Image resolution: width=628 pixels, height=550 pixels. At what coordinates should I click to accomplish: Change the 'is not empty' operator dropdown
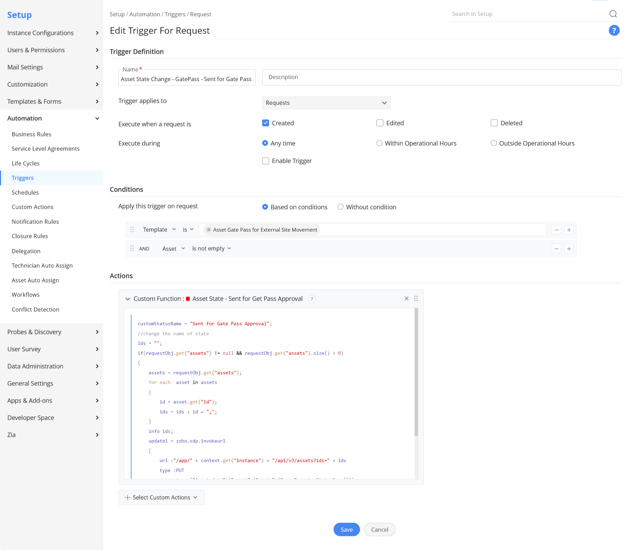point(211,248)
